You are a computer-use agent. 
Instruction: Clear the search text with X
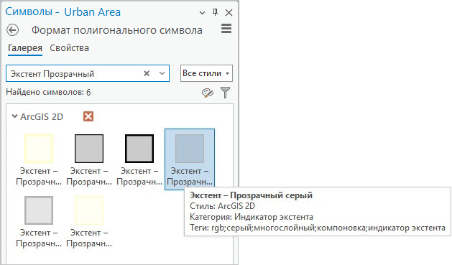pyautogui.click(x=147, y=73)
